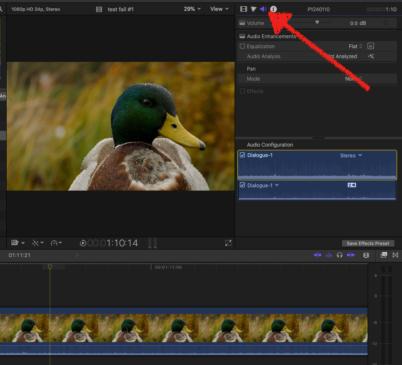Toggle snapping in the timeline toolbar
Image resolution: width=402 pixels, height=365 pixels.
[351, 255]
